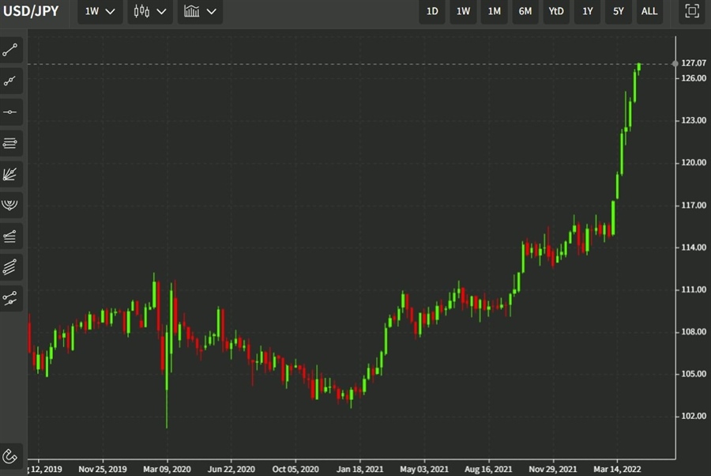Click the 117.00 price axis label
Image resolution: width=711 pixels, height=476 pixels.
(x=694, y=205)
